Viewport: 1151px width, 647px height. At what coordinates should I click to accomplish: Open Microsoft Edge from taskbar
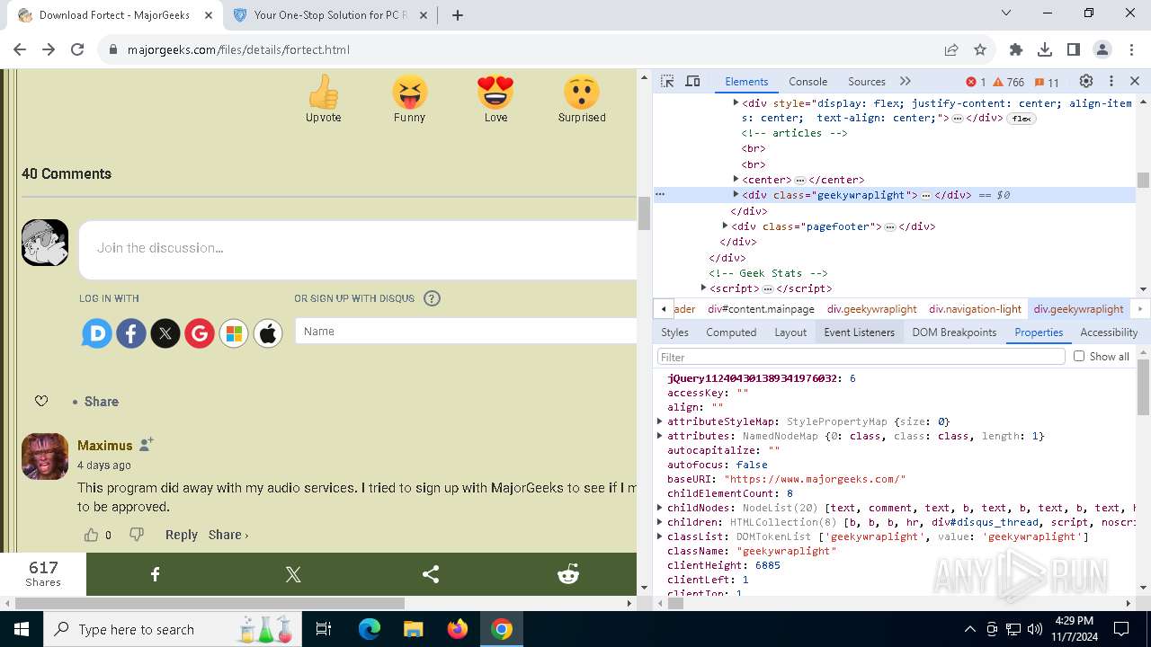click(x=370, y=629)
